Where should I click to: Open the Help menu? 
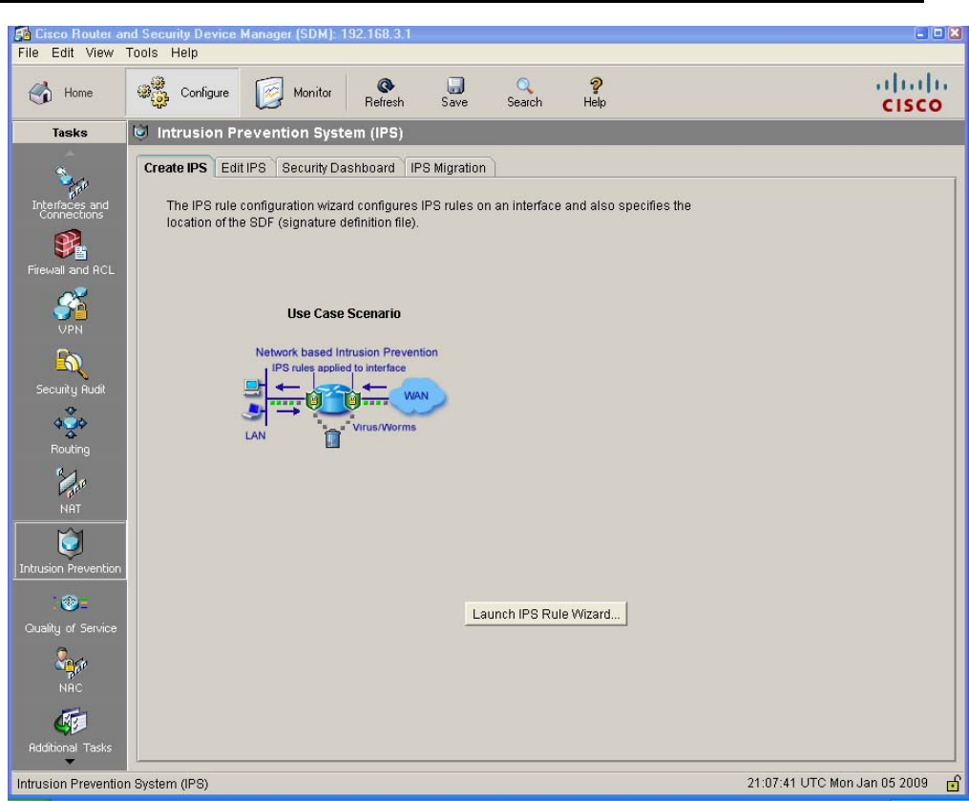[184, 53]
